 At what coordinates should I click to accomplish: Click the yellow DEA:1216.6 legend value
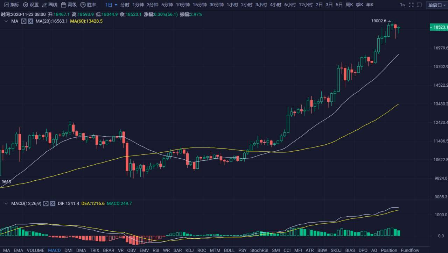pyautogui.click(x=93, y=203)
